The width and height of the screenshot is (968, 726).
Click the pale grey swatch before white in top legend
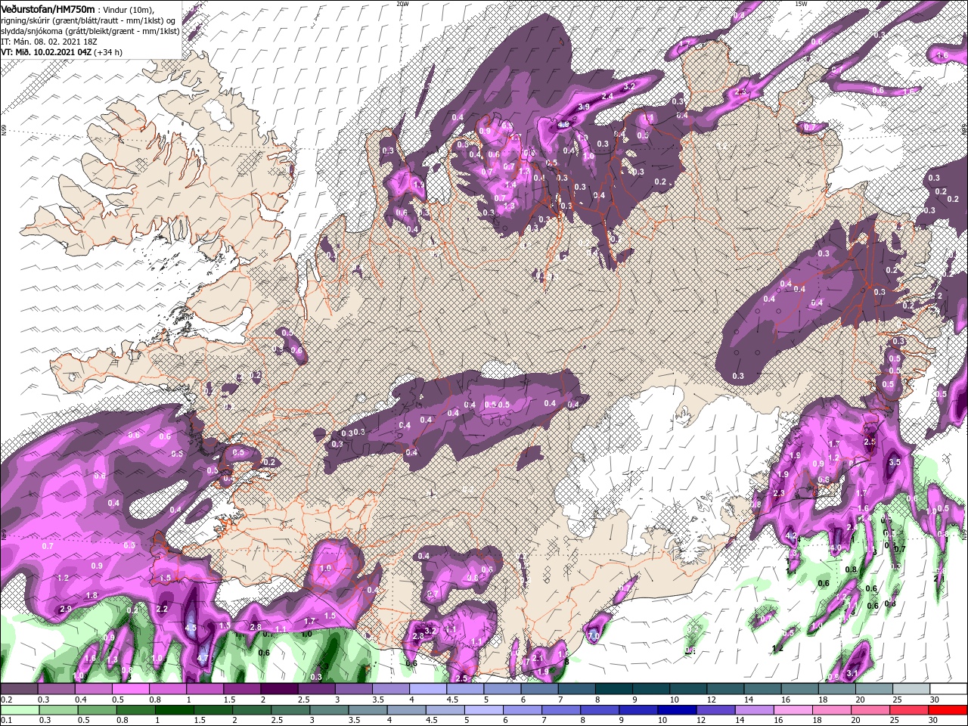(x=911, y=690)
